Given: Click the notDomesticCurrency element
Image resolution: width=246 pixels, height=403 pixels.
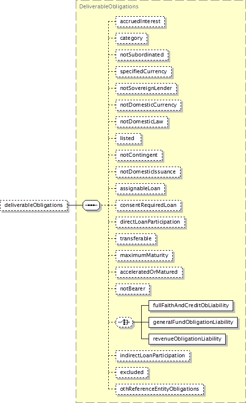Looking at the screenshot, I should [149, 105].
